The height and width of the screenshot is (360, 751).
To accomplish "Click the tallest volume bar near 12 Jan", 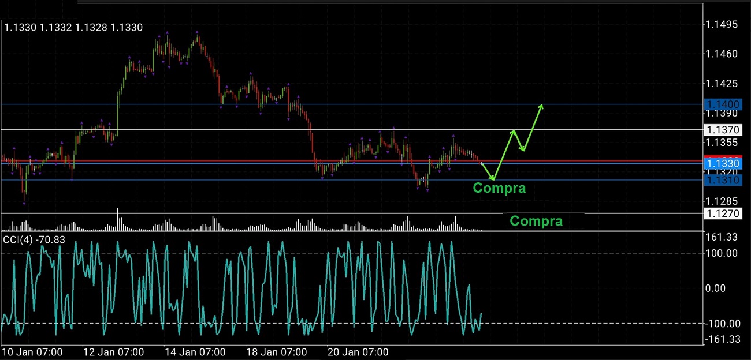I will [118, 220].
